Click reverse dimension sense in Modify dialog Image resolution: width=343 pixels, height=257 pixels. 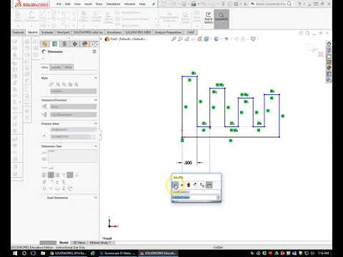click(x=195, y=185)
